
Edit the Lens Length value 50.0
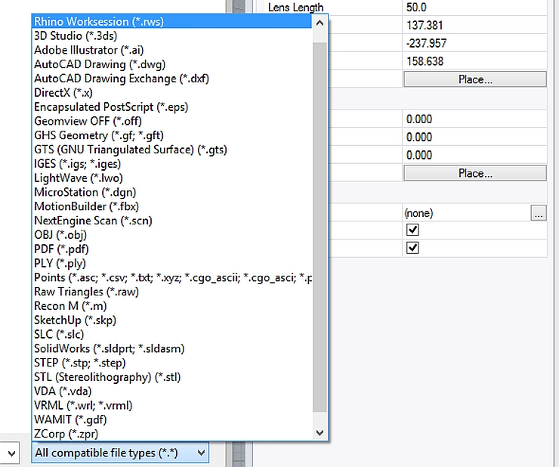click(x=474, y=8)
